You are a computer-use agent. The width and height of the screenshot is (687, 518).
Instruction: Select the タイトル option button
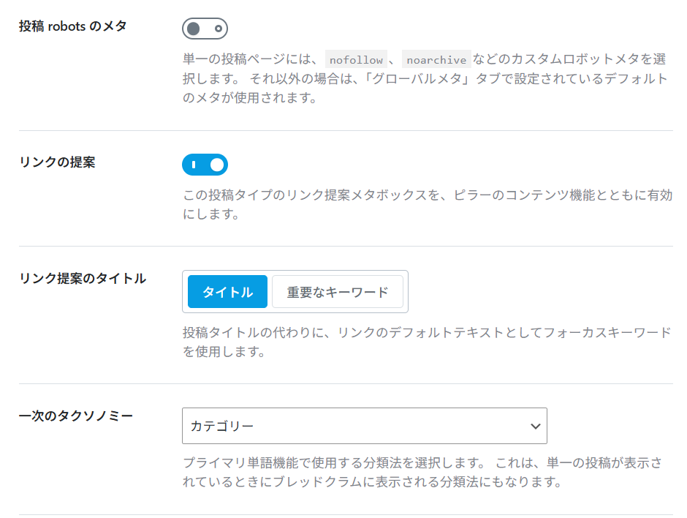click(228, 292)
